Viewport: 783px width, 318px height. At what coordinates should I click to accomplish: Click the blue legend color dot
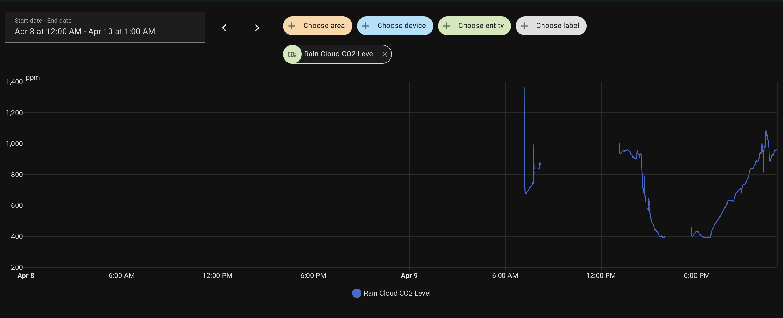(356, 293)
